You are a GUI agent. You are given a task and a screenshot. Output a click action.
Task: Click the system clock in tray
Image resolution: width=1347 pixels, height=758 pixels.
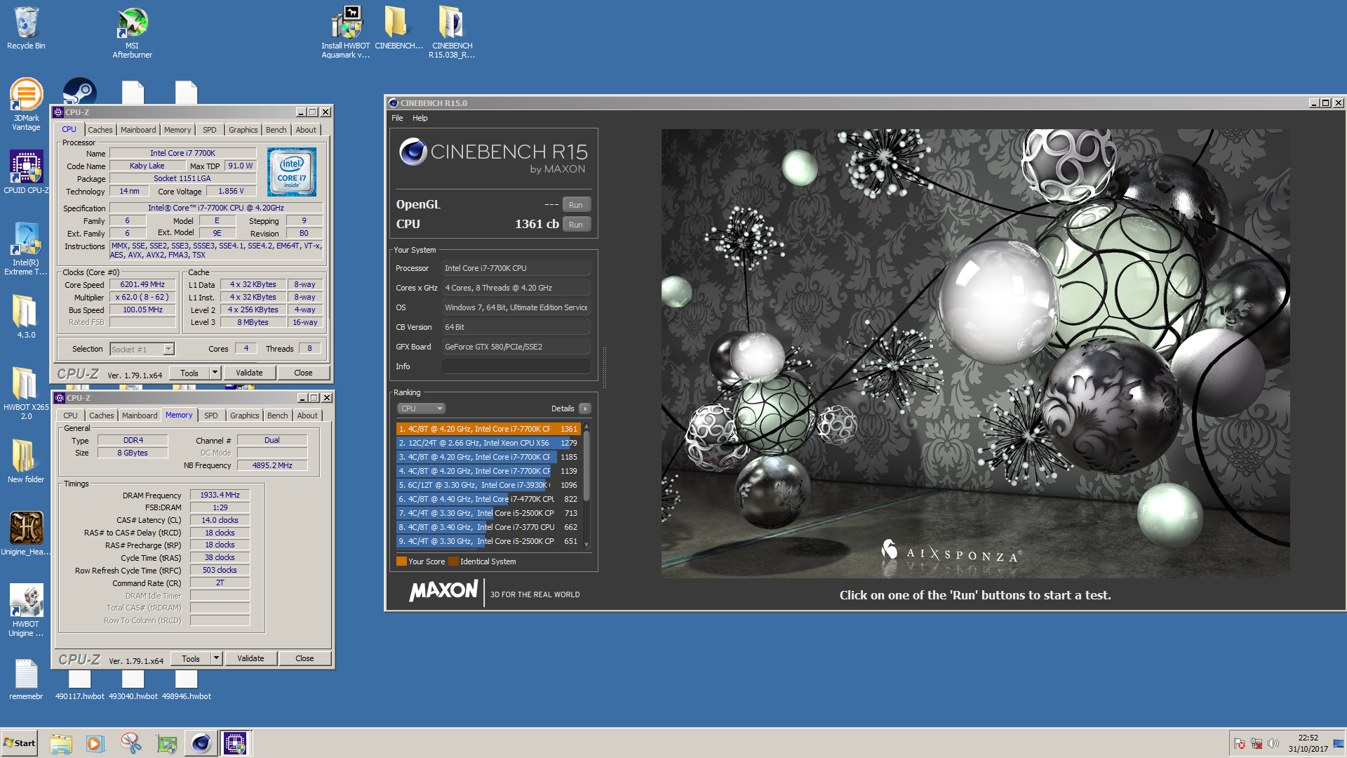coord(1308,743)
